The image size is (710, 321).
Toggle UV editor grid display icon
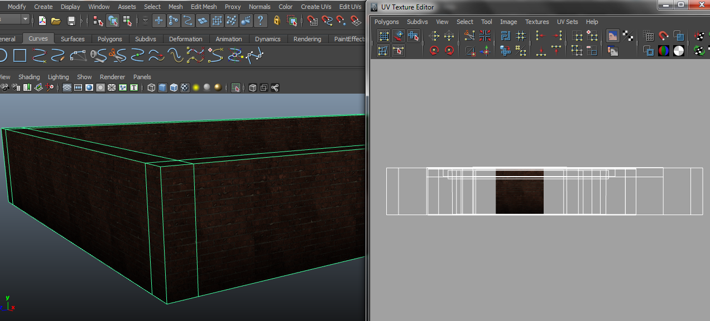[649, 36]
